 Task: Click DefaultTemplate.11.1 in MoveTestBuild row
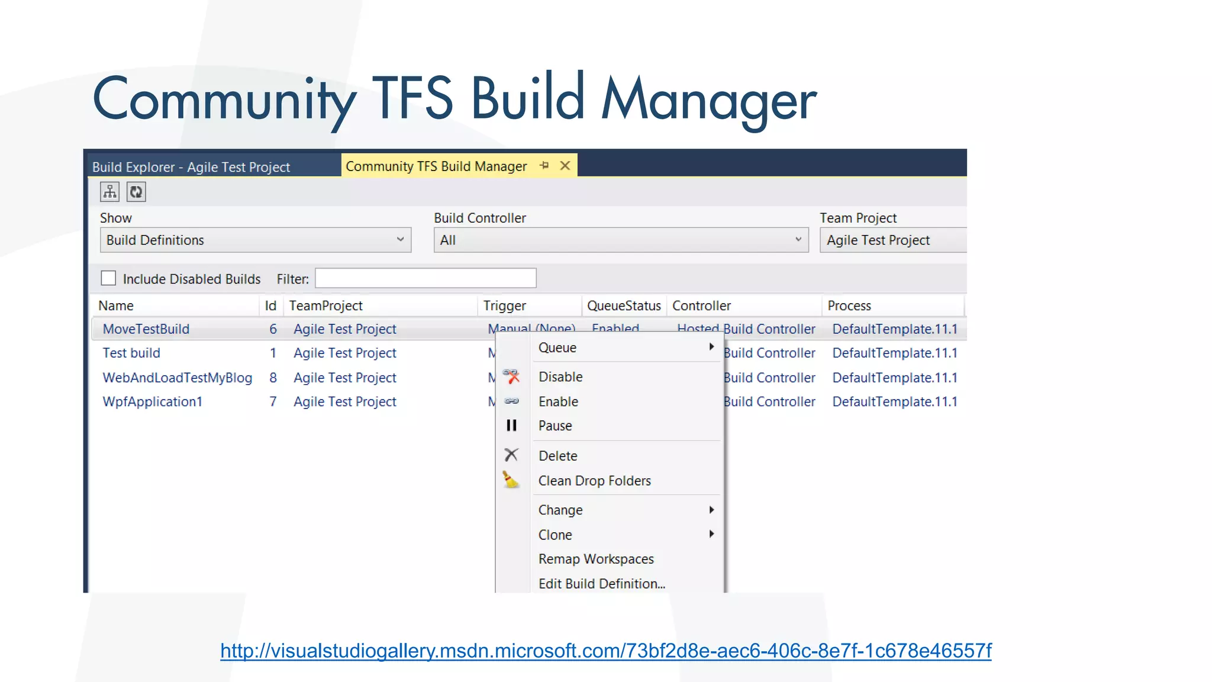895,329
